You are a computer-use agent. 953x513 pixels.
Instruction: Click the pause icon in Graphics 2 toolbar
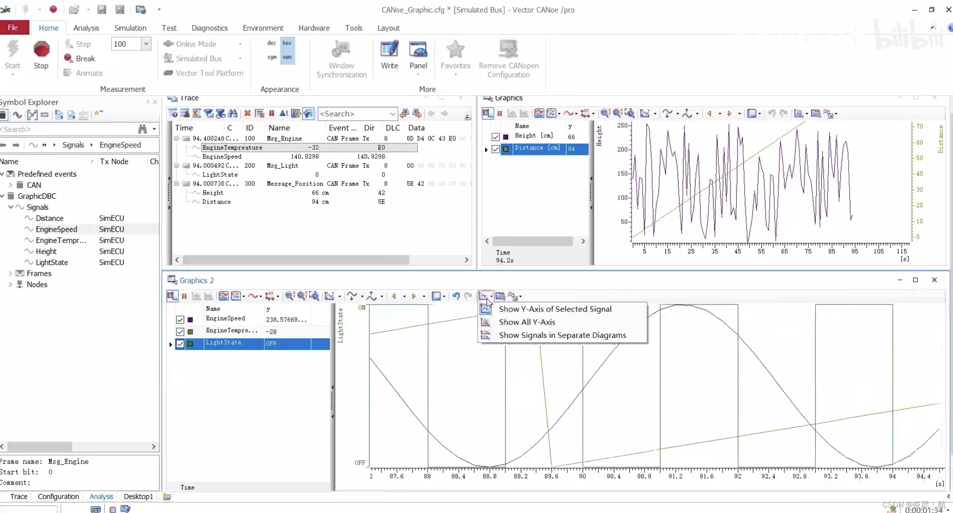tap(184, 296)
